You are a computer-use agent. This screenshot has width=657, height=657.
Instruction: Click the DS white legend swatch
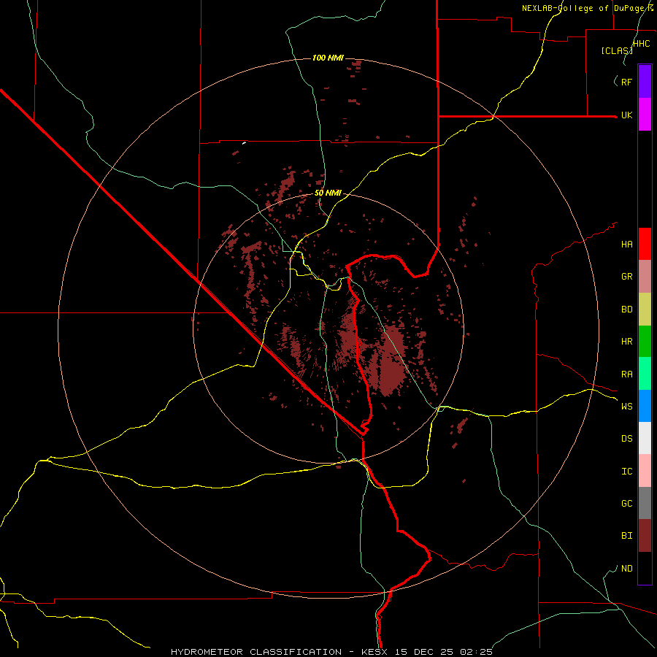pyautogui.click(x=645, y=438)
